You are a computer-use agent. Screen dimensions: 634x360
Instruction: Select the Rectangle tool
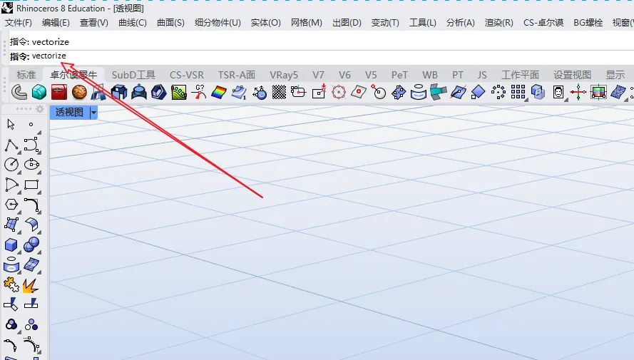pyautogui.click(x=31, y=185)
